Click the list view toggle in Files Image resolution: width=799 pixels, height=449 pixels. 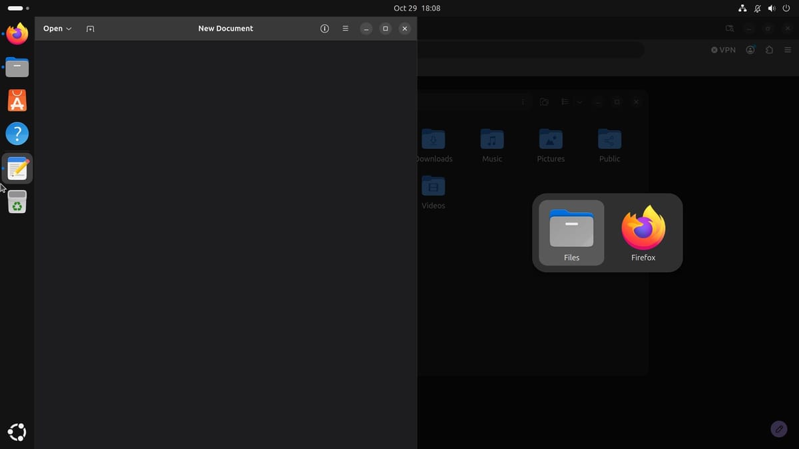pos(565,102)
